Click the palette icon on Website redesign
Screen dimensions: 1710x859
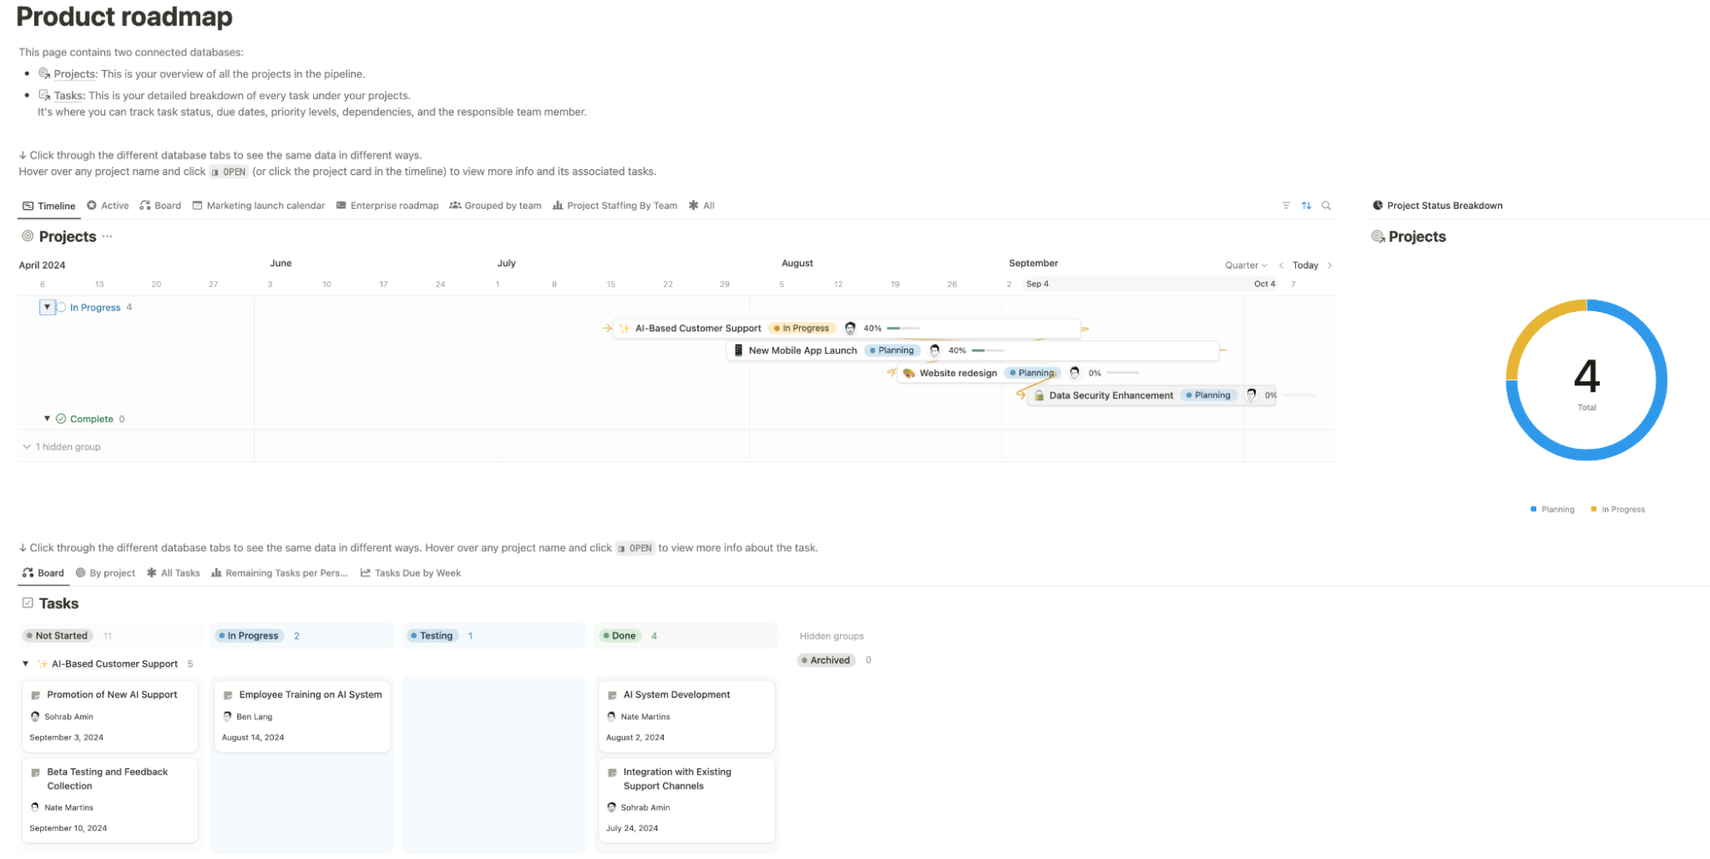pyautogui.click(x=908, y=374)
